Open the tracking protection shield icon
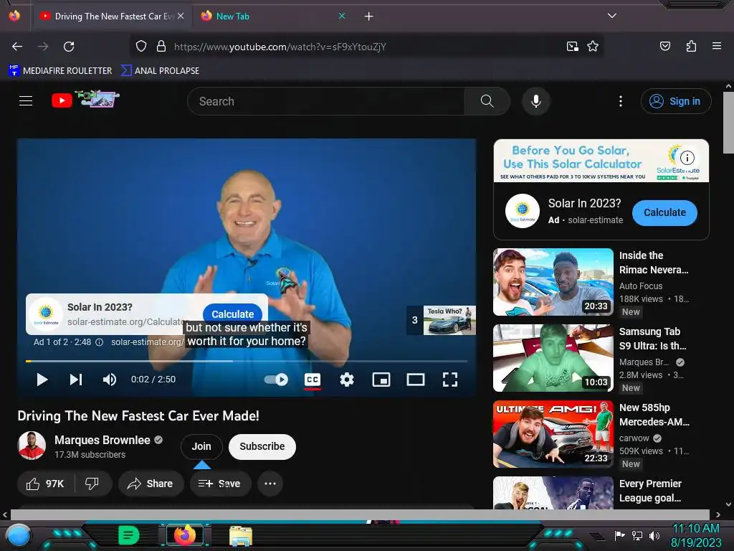Image resolution: width=734 pixels, height=551 pixels. click(x=141, y=47)
